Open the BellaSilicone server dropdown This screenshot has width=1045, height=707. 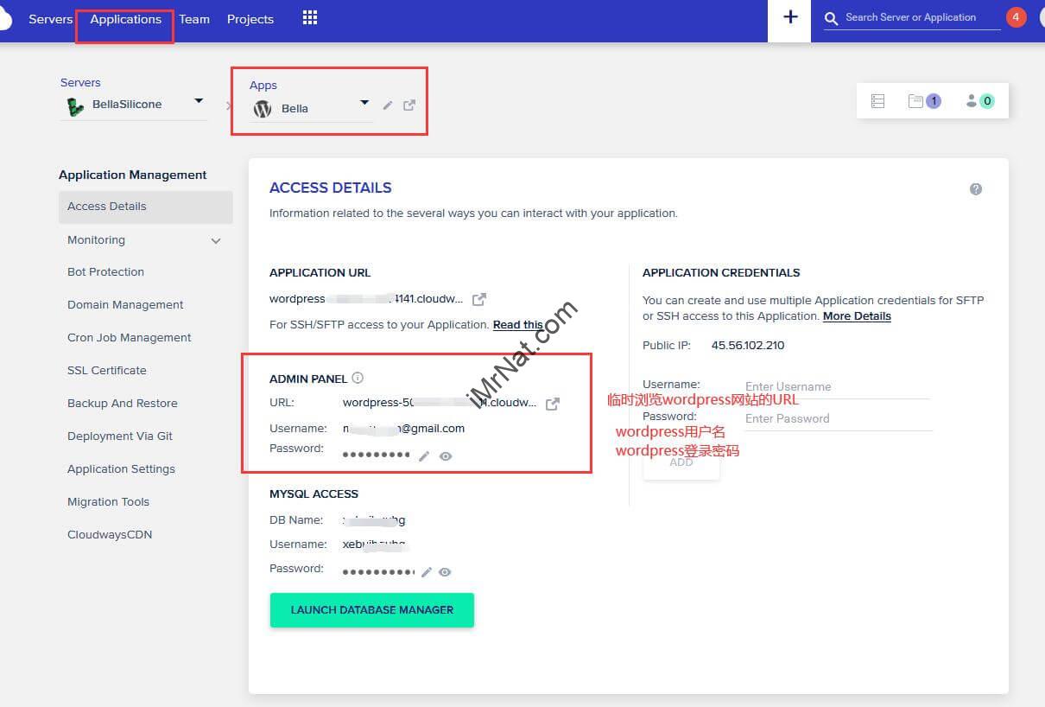click(199, 102)
